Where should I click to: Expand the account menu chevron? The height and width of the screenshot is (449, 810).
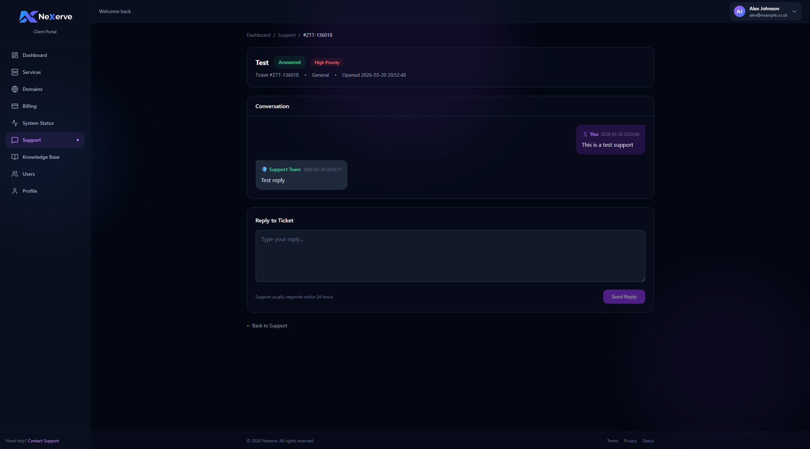tap(794, 11)
